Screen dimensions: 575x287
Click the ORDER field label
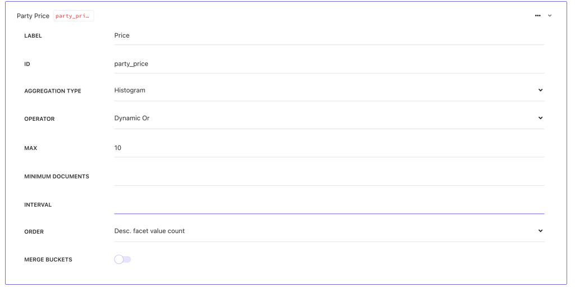point(34,232)
